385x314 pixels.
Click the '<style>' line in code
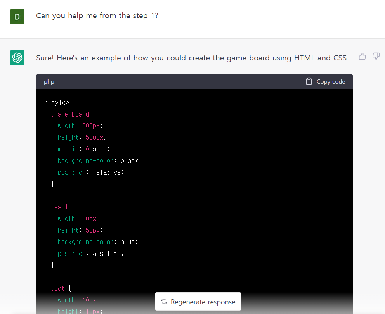[57, 103]
